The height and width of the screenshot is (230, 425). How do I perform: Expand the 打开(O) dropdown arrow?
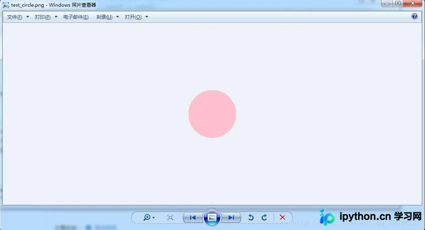[147, 17]
